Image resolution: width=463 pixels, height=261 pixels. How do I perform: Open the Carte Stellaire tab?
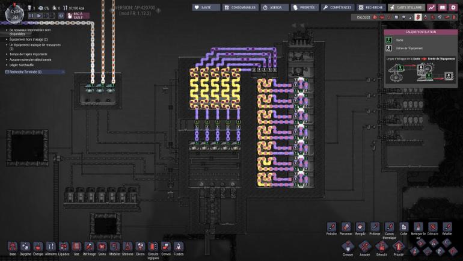click(x=406, y=7)
